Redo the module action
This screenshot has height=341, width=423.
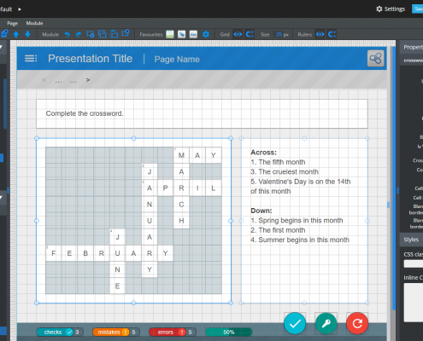pyautogui.click(x=79, y=34)
